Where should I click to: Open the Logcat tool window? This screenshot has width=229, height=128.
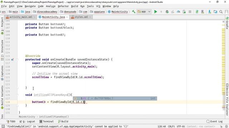[x=27, y=122]
